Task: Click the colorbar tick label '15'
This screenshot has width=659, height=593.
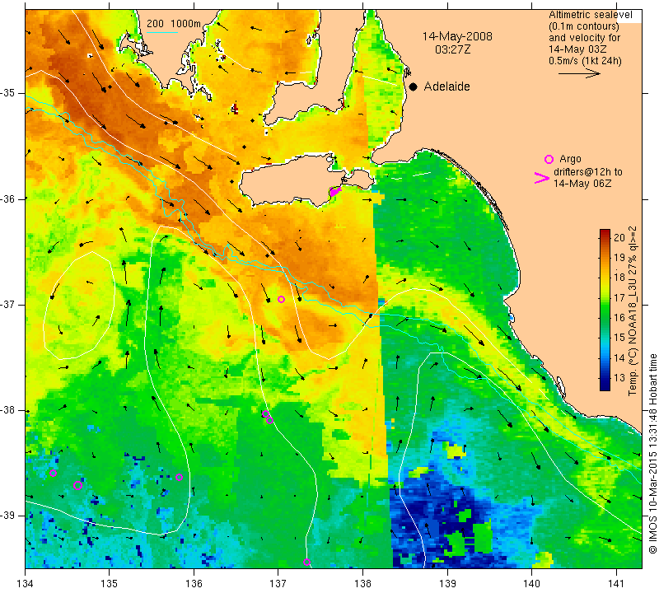Action: 619,338
